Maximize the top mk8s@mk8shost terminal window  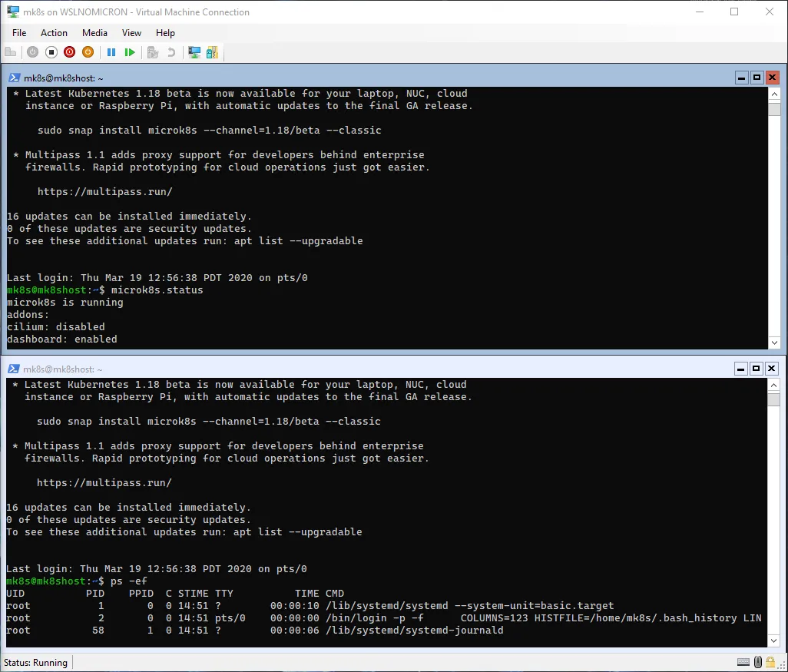tap(757, 78)
